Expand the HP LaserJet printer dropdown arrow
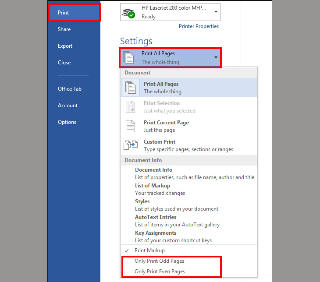 click(x=215, y=12)
